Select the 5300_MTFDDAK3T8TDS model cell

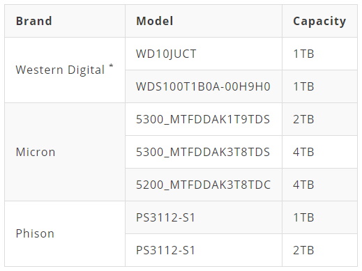coord(204,152)
